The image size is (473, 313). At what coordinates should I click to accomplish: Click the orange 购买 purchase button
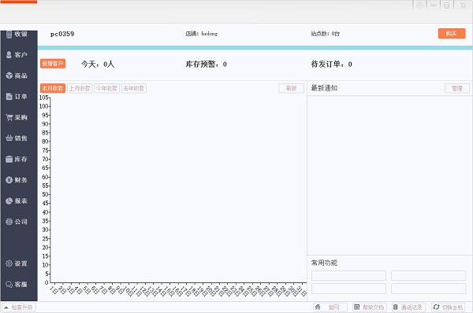click(x=452, y=33)
